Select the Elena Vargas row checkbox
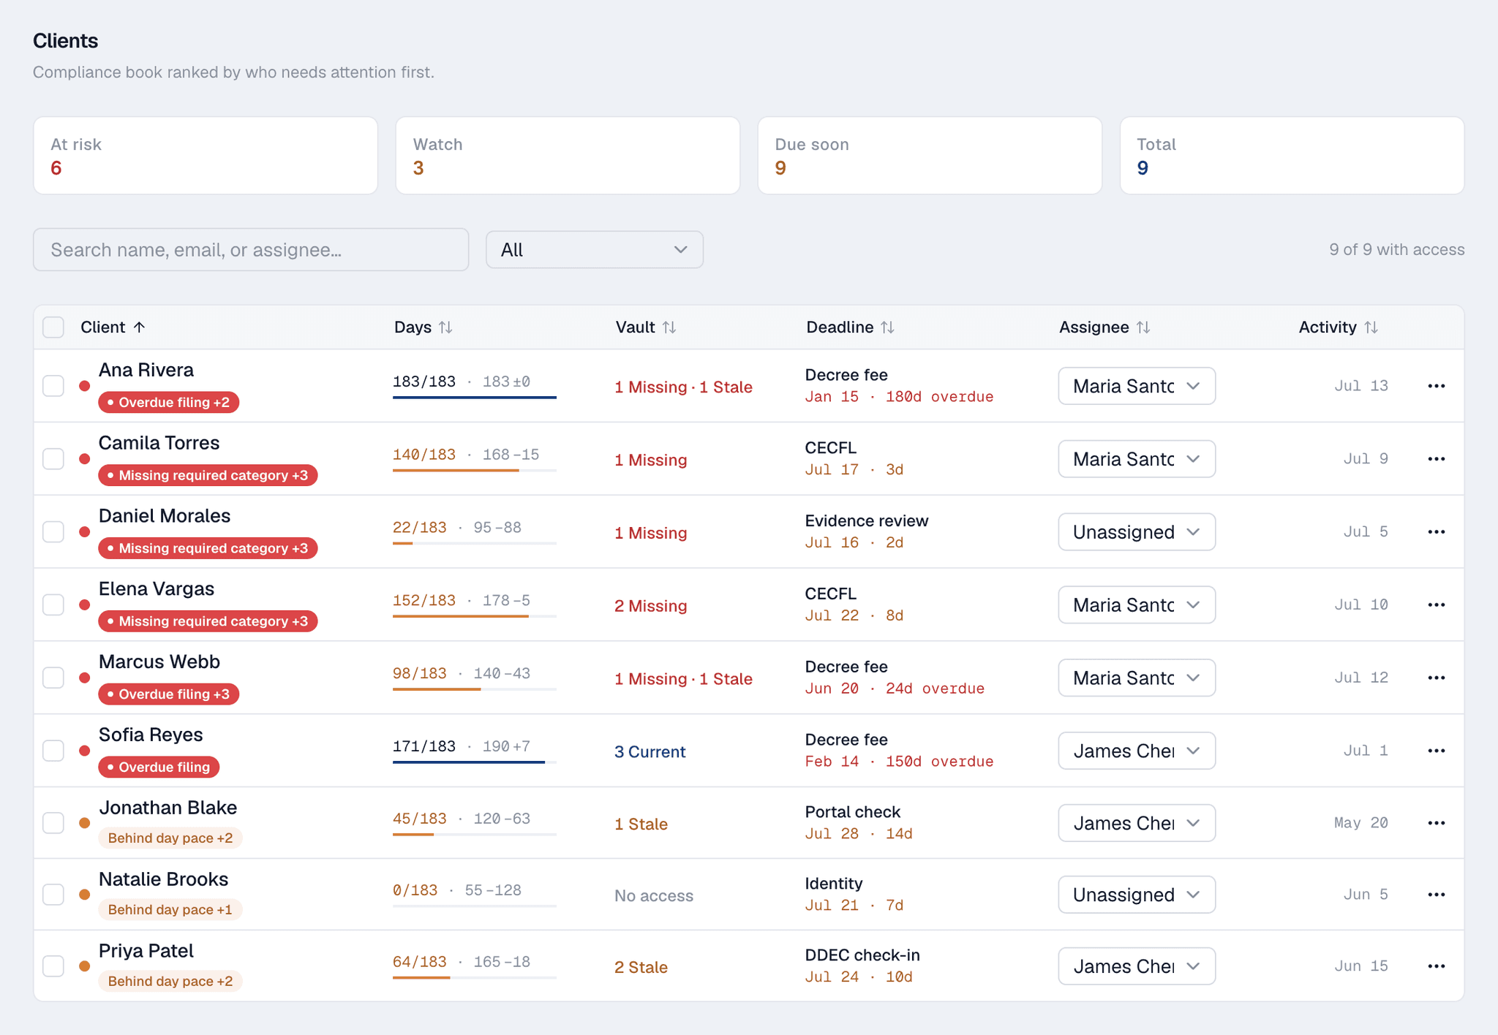This screenshot has width=1498, height=1035. (x=53, y=605)
